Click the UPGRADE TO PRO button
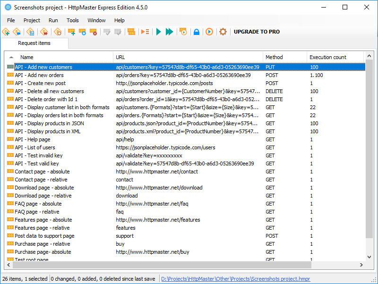378x284 pixels. click(x=258, y=32)
